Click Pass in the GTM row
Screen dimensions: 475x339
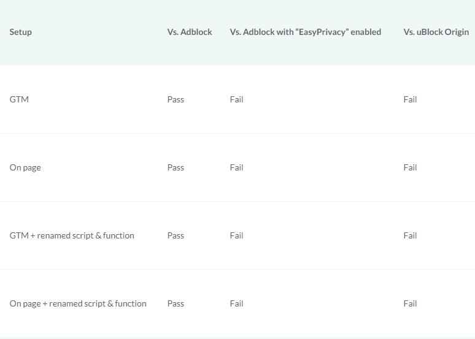pyautogui.click(x=176, y=99)
